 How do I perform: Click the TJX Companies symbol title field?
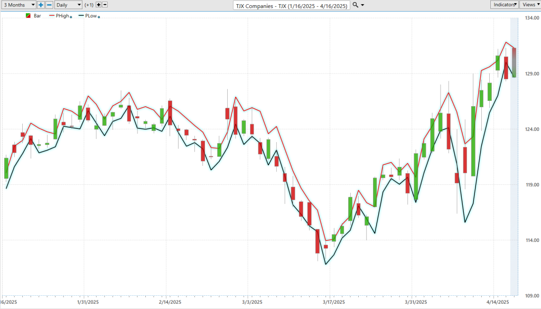292,5
